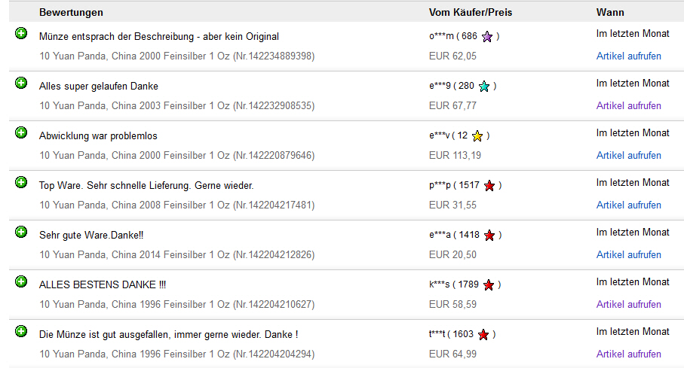Screen dimensions: 684x368
Task: Click the 'Bewertungen' column header
Action: coord(71,13)
